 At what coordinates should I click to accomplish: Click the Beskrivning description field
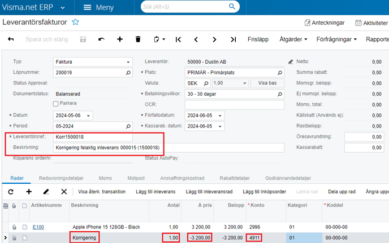point(168,148)
